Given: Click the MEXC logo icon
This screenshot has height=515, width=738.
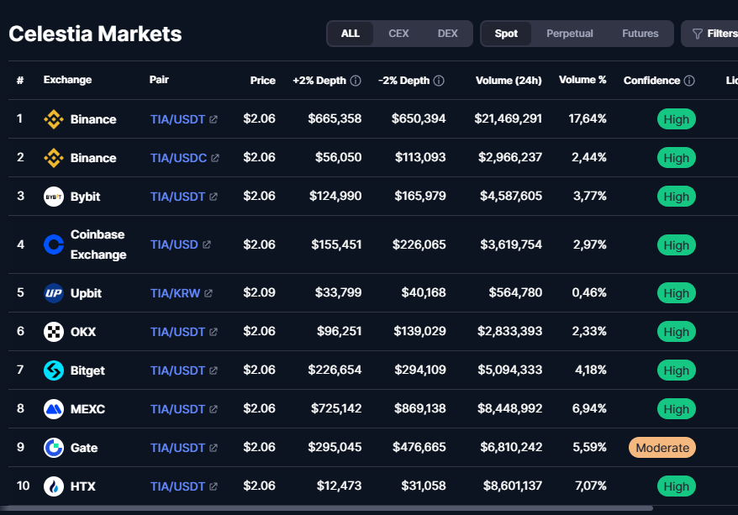Looking at the screenshot, I should 54,409.
